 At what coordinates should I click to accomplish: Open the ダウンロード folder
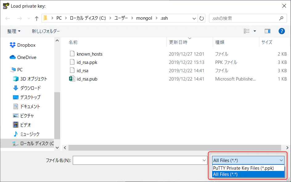click(x=31, y=88)
